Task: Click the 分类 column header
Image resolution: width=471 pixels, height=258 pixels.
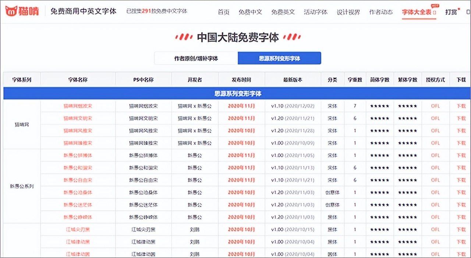Action: pos(332,80)
